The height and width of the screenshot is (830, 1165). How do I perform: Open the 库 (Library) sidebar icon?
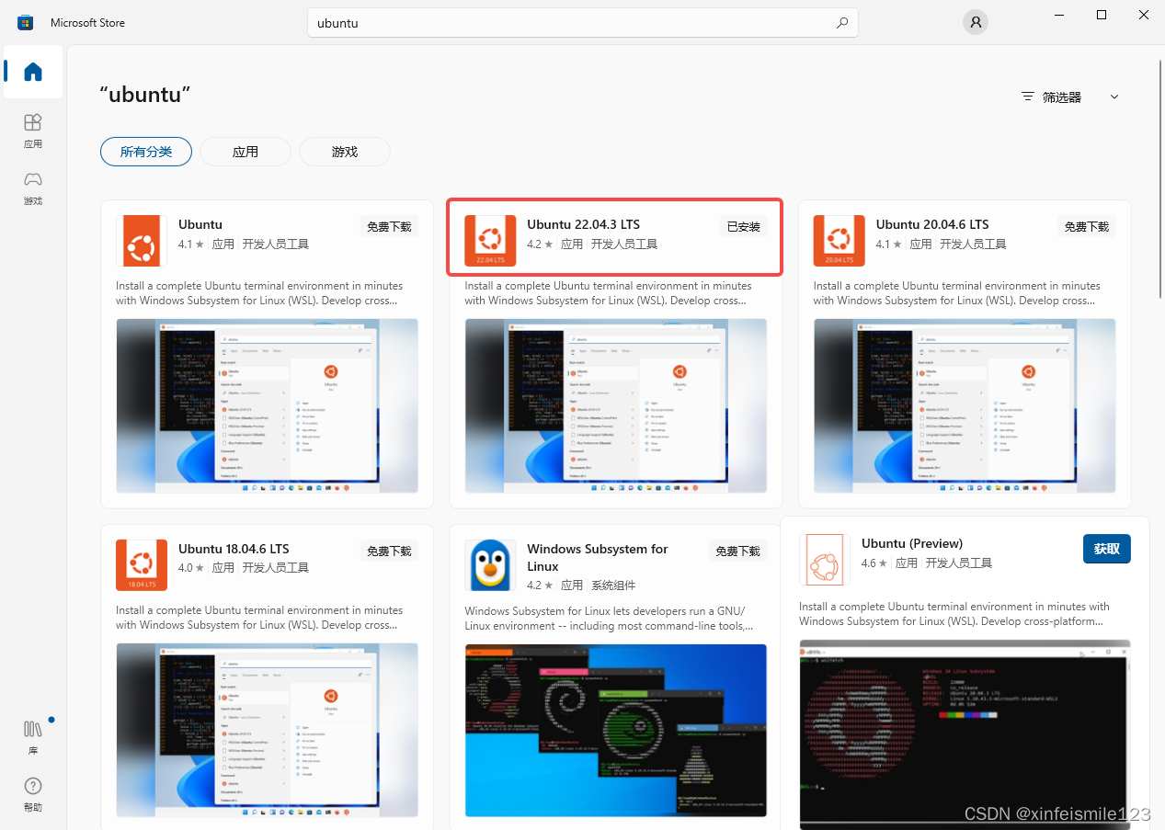tap(33, 738)
